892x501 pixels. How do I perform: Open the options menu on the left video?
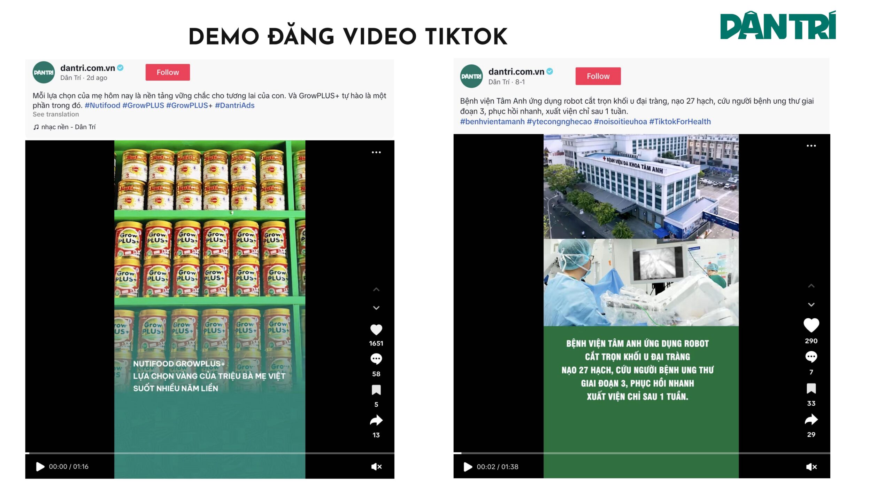click(x=376, y=152)
